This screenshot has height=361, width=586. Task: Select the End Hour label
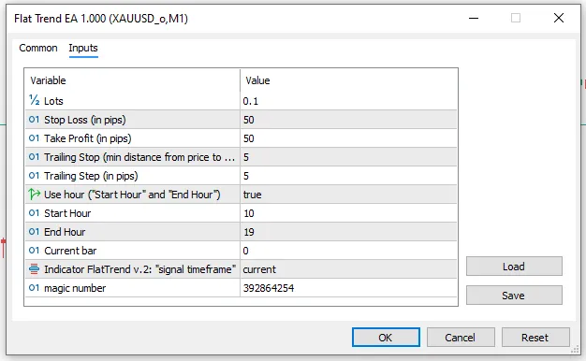point(65,231)
